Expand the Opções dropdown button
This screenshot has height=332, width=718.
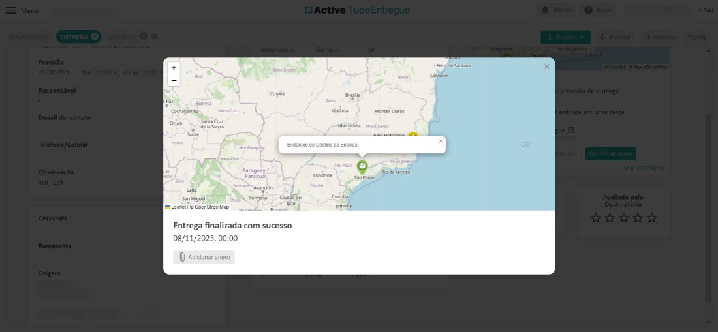565,37
